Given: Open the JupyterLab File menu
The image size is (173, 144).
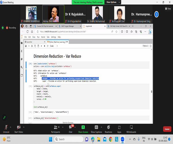Looking at the screenshot, I should point(25,37).
